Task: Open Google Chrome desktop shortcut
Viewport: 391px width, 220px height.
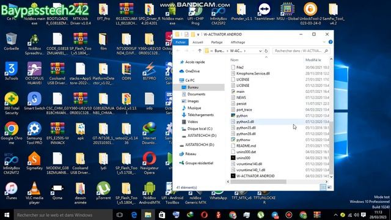Action: click(x=12, y=133)
